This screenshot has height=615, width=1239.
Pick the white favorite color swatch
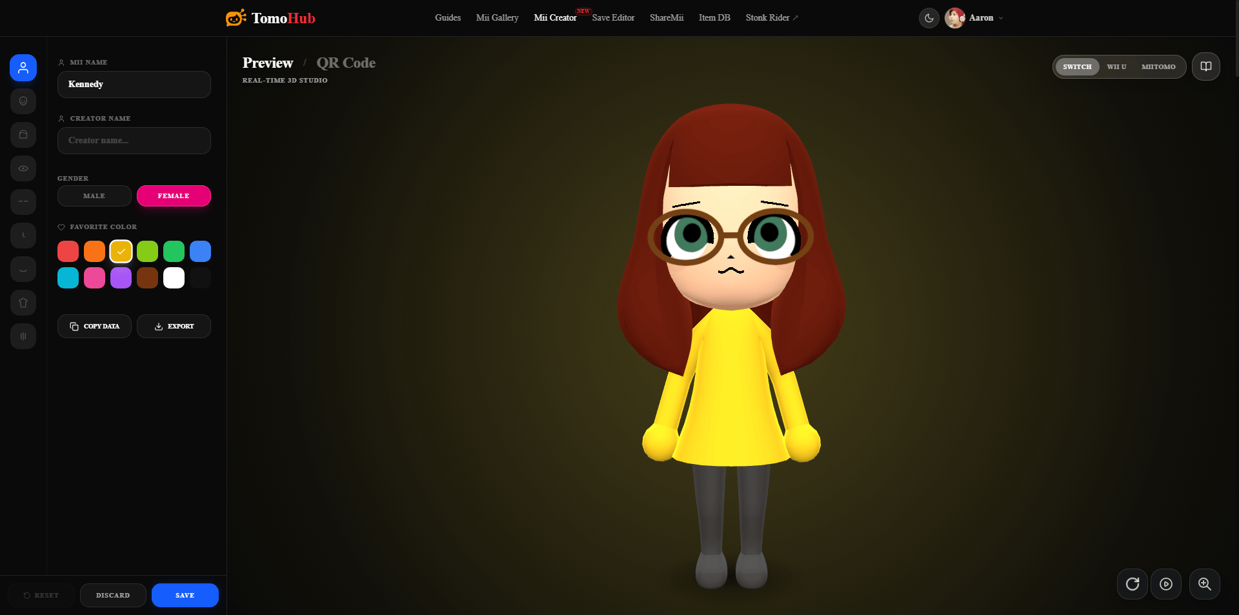click(174, 277)
